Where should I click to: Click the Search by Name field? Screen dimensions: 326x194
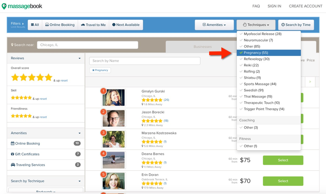tap(145, 61)
